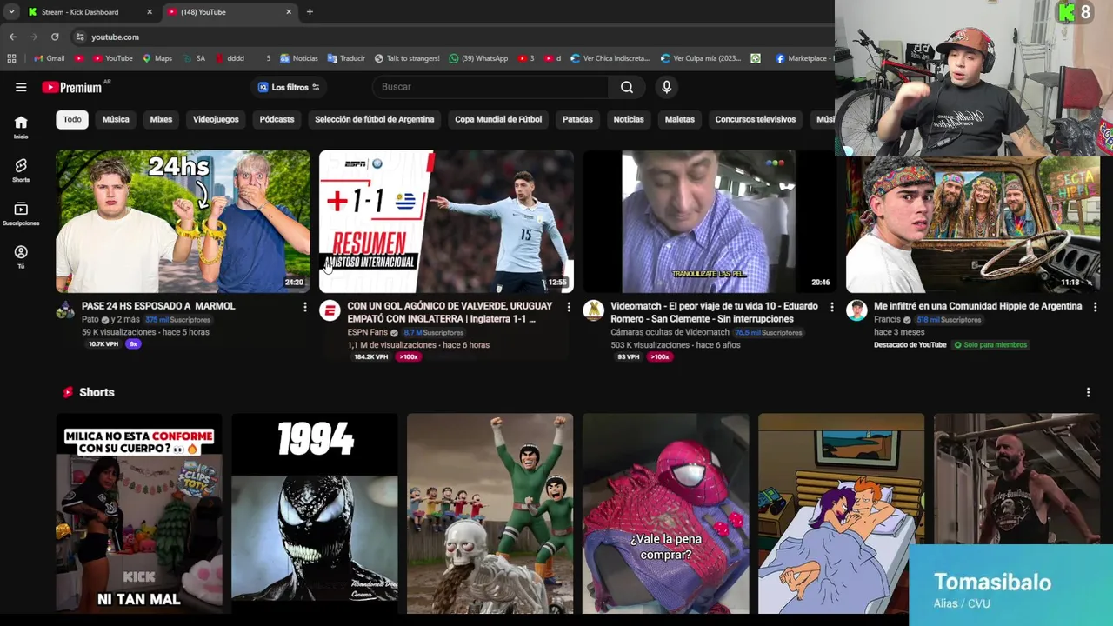Open Chrome apps grid in bookmarks bar
This screenshot has height=626, width=1113.
[x=11, y=58]
